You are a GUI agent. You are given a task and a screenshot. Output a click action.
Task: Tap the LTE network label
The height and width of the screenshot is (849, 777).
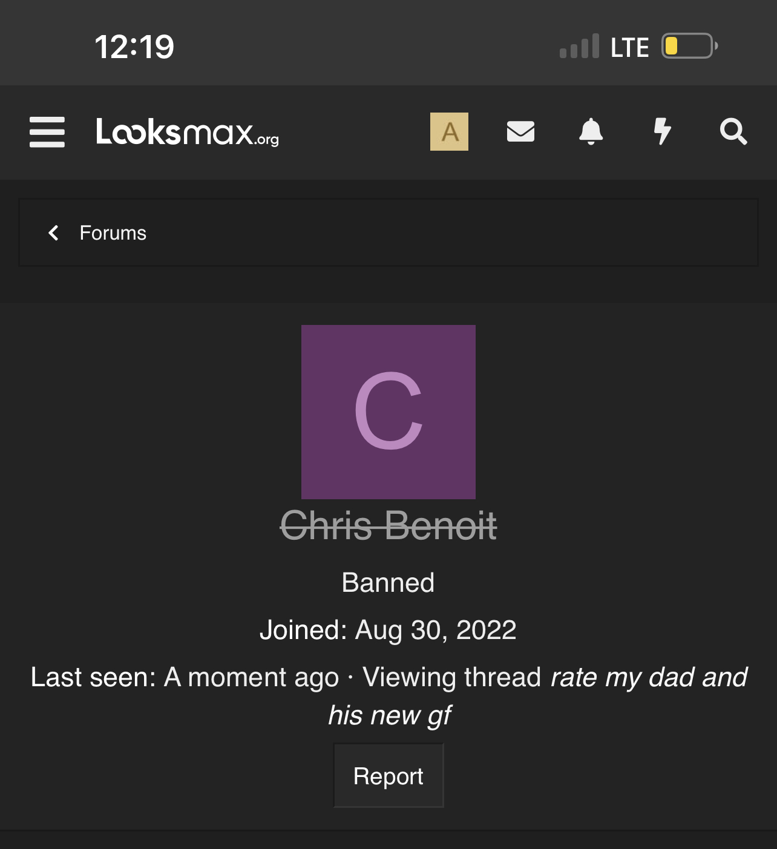point(629,47)
